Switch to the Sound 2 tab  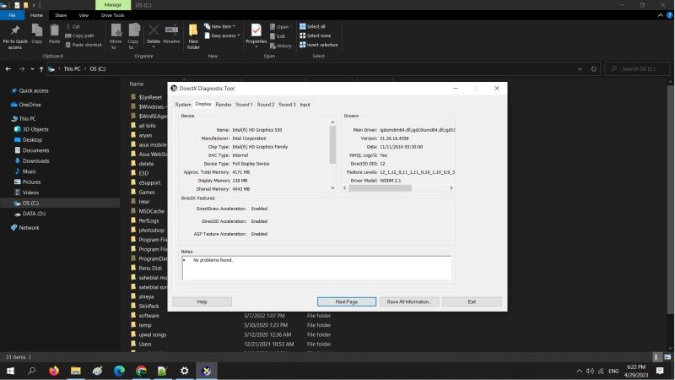(x=265, y=105)
